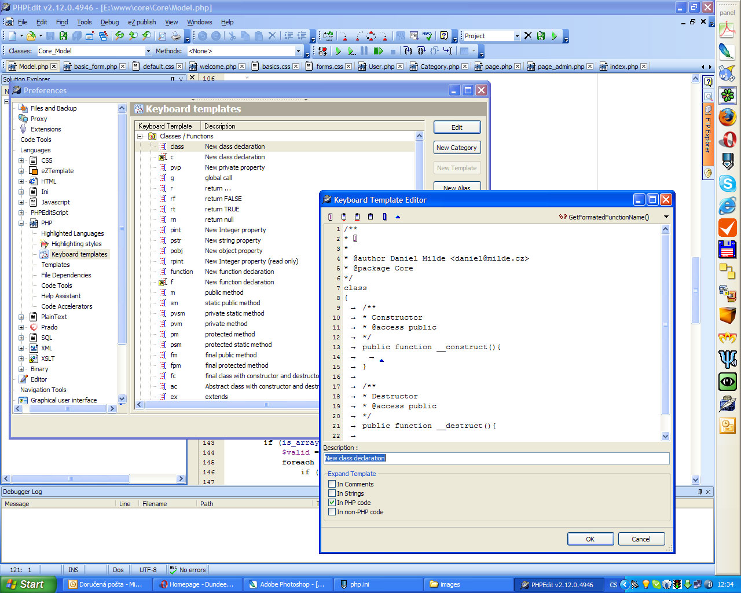Select Keyboard templates in Preferences tree
This screenshot has width=741, height=593.
[79, 254]
